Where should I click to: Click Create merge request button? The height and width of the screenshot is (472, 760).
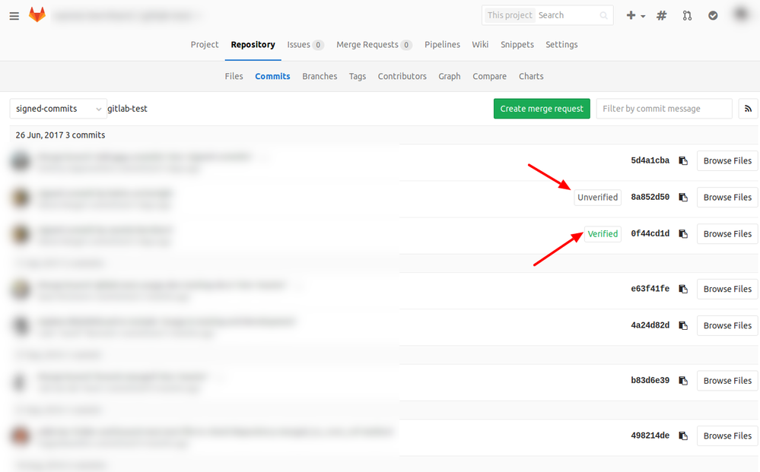point(542,109)
